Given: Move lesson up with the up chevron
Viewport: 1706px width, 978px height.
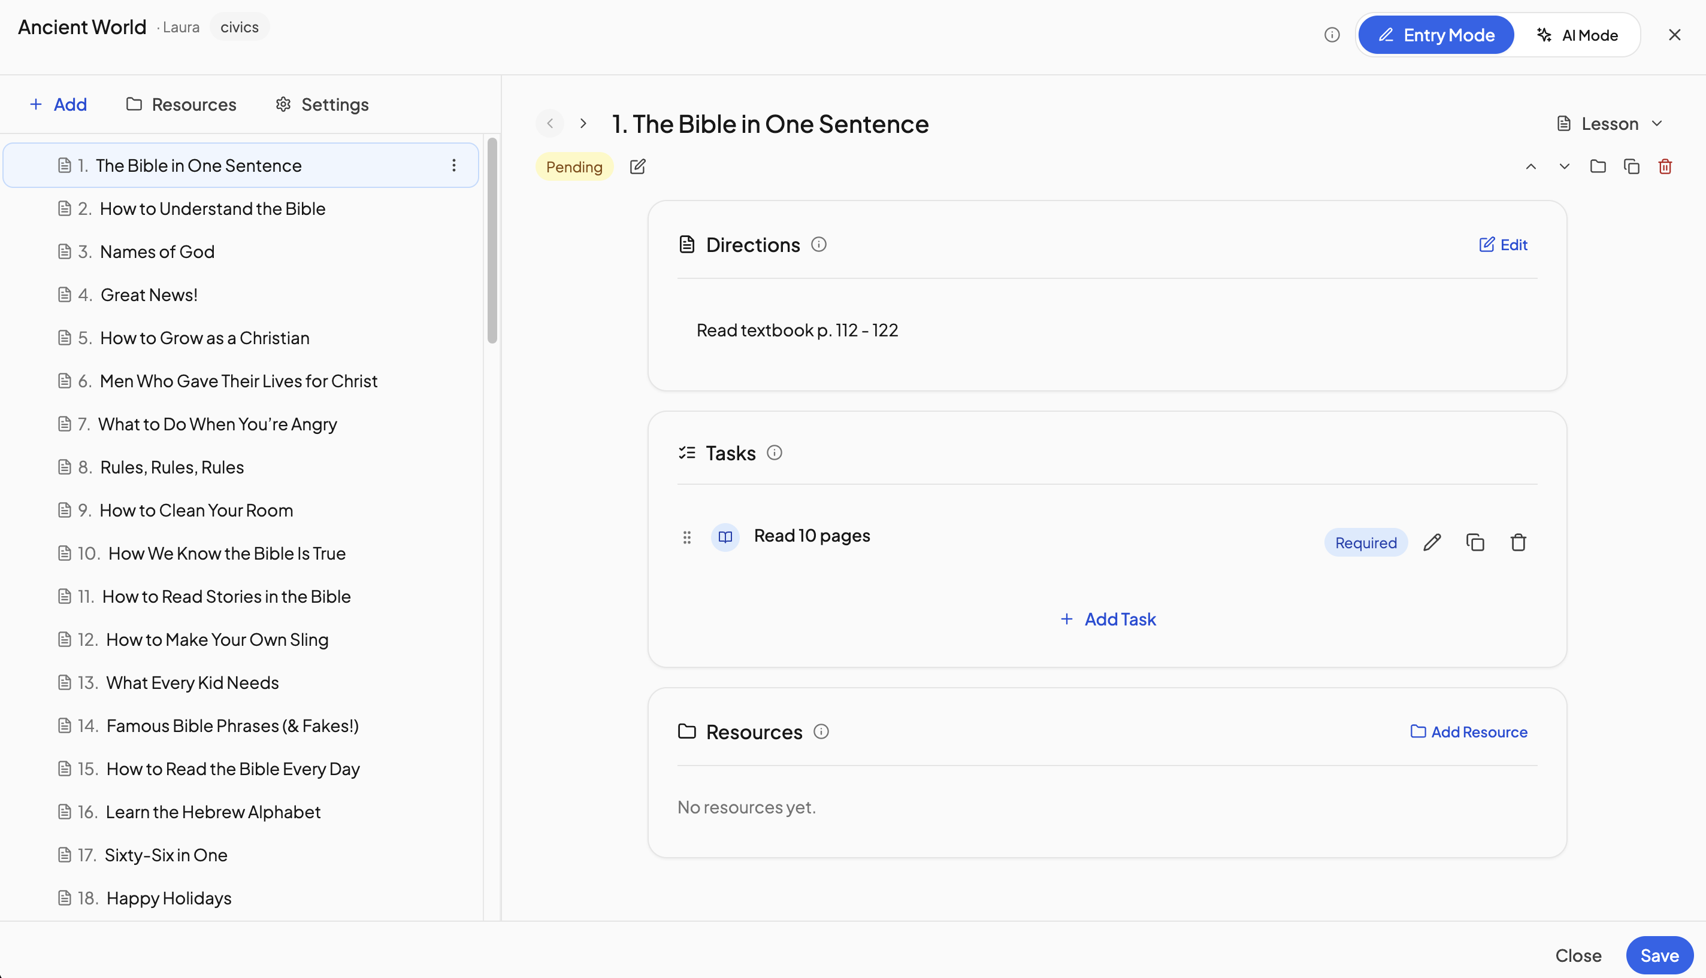Looking at the screenshot, I should pos(1530,166).
